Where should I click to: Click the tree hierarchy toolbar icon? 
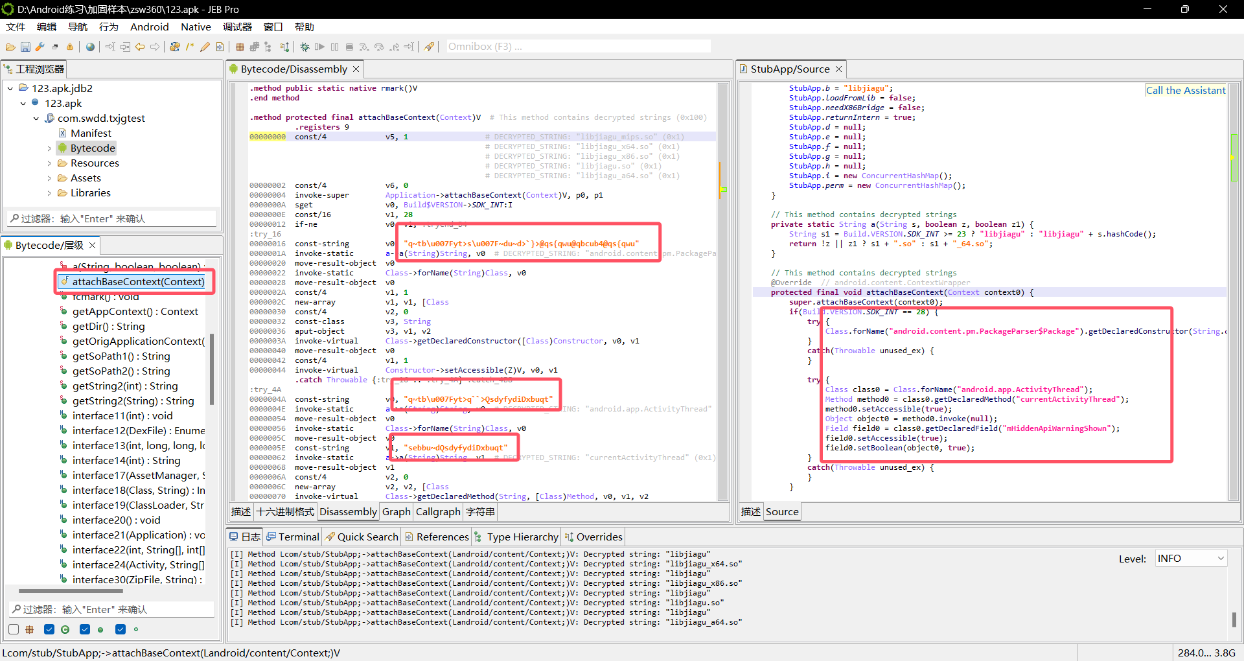tap(268, 47)
